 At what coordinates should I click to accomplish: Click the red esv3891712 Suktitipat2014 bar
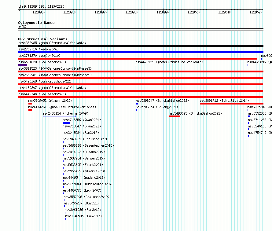tap(232, 104)
